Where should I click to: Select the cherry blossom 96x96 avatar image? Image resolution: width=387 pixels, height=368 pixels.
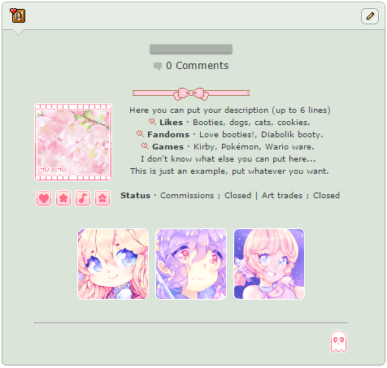73,142
